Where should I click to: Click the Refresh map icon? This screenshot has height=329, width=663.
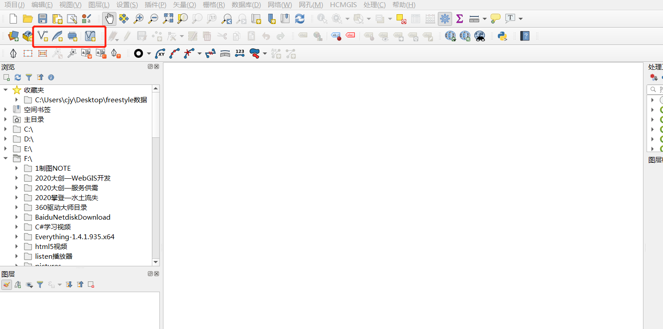click(300, 19)
